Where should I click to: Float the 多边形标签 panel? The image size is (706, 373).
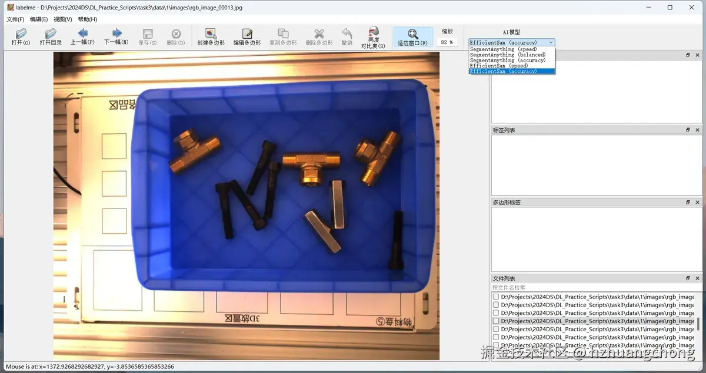[688, 203]
